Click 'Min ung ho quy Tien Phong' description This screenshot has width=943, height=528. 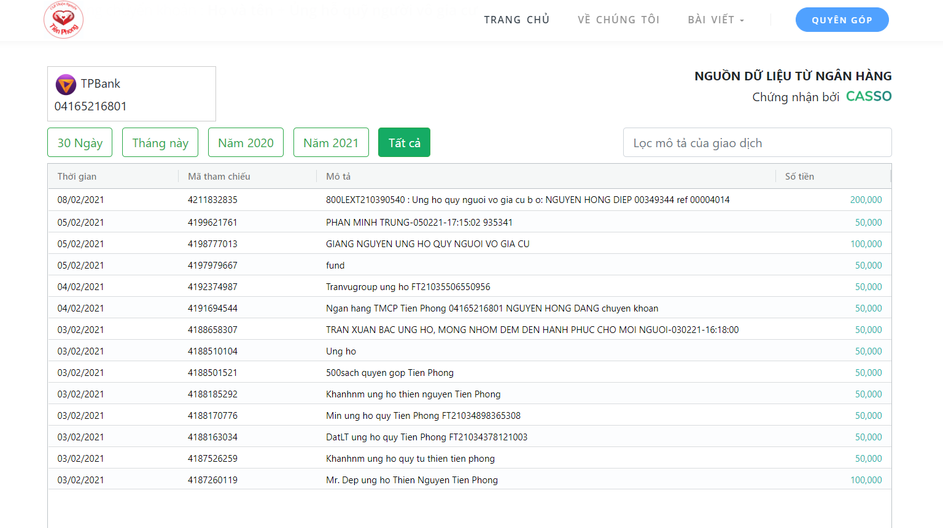pos(423,416)
